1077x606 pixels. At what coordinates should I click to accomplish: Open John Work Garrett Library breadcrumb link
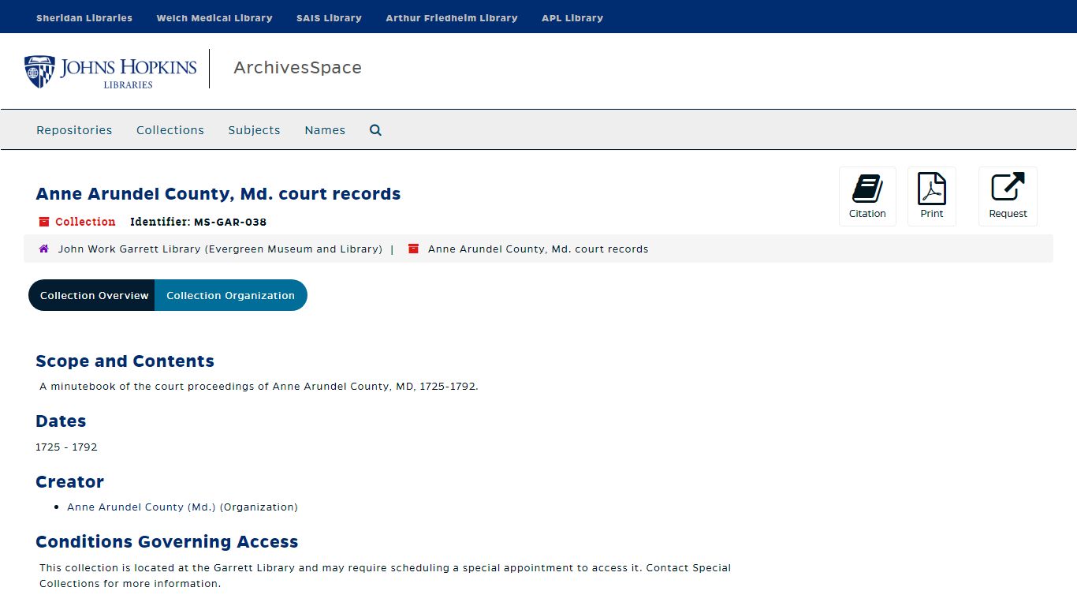tap(220, 249)
